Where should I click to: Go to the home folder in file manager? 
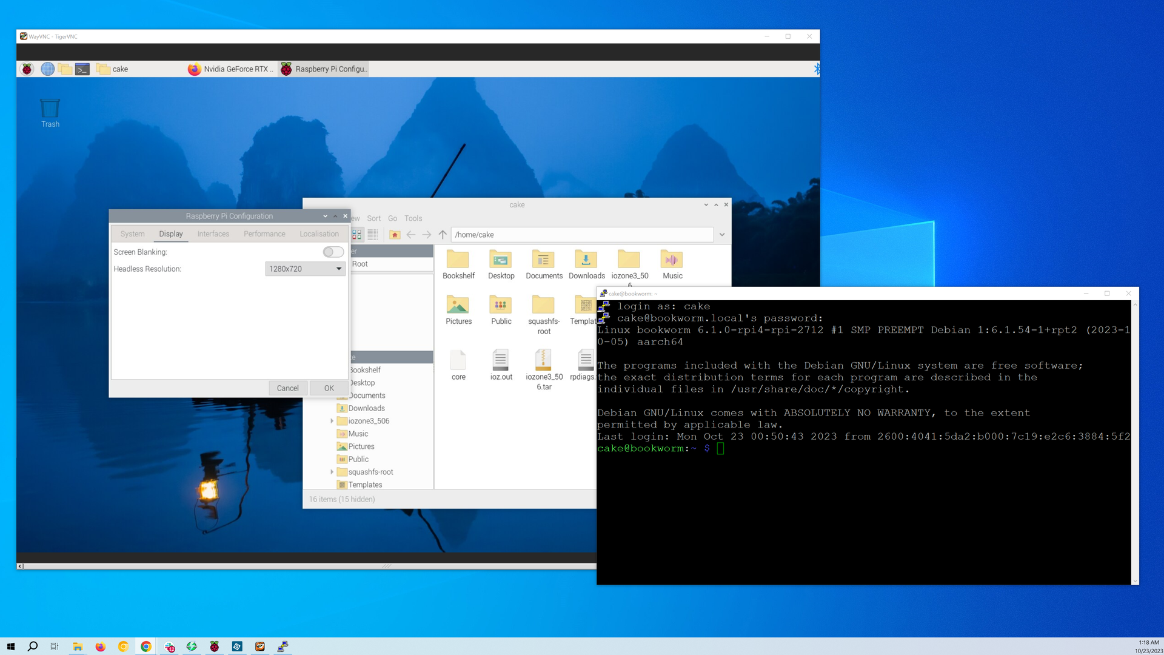(x=395, y=235)
